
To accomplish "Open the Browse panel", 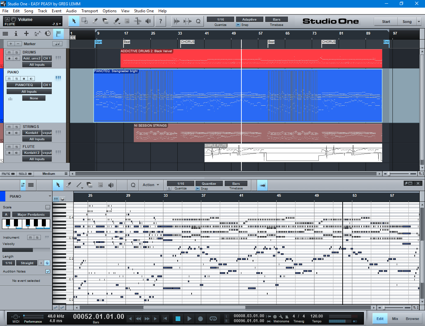I will [412, 319].
